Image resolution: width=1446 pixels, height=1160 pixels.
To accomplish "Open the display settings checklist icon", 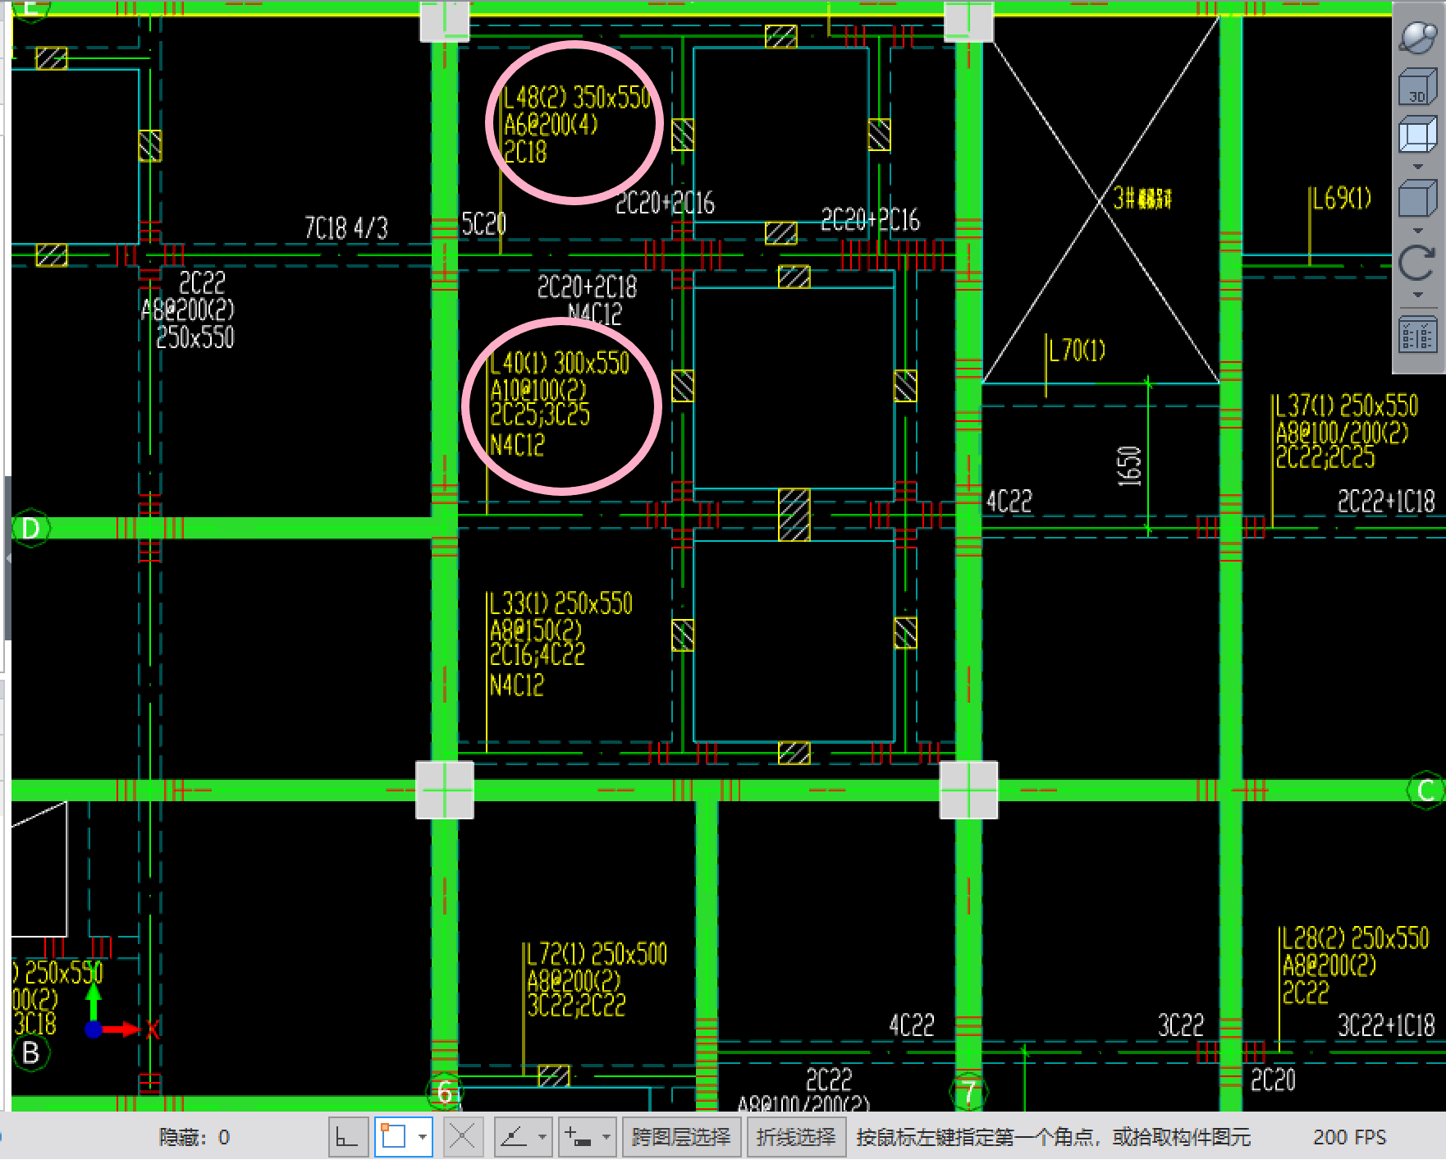I will point(1417,335).
